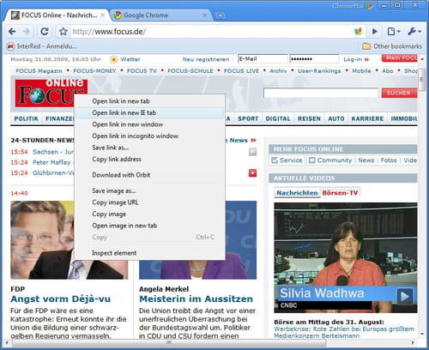Select Copy image URL
429x350 pixels.
(x=149, y=202)
